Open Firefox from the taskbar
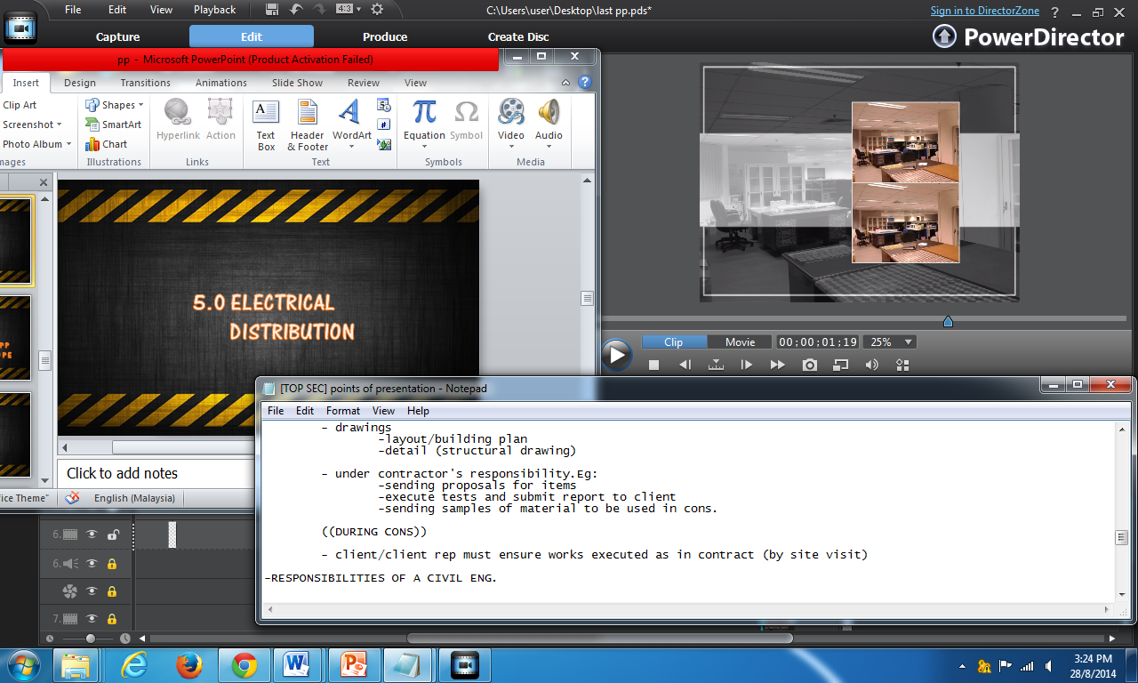 [x=189, y=665]
